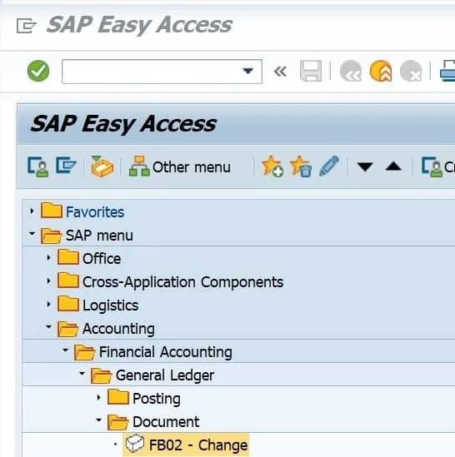Click the green Enter checkmark icon
Screen dimensions: 455x457
click(38, 71)
